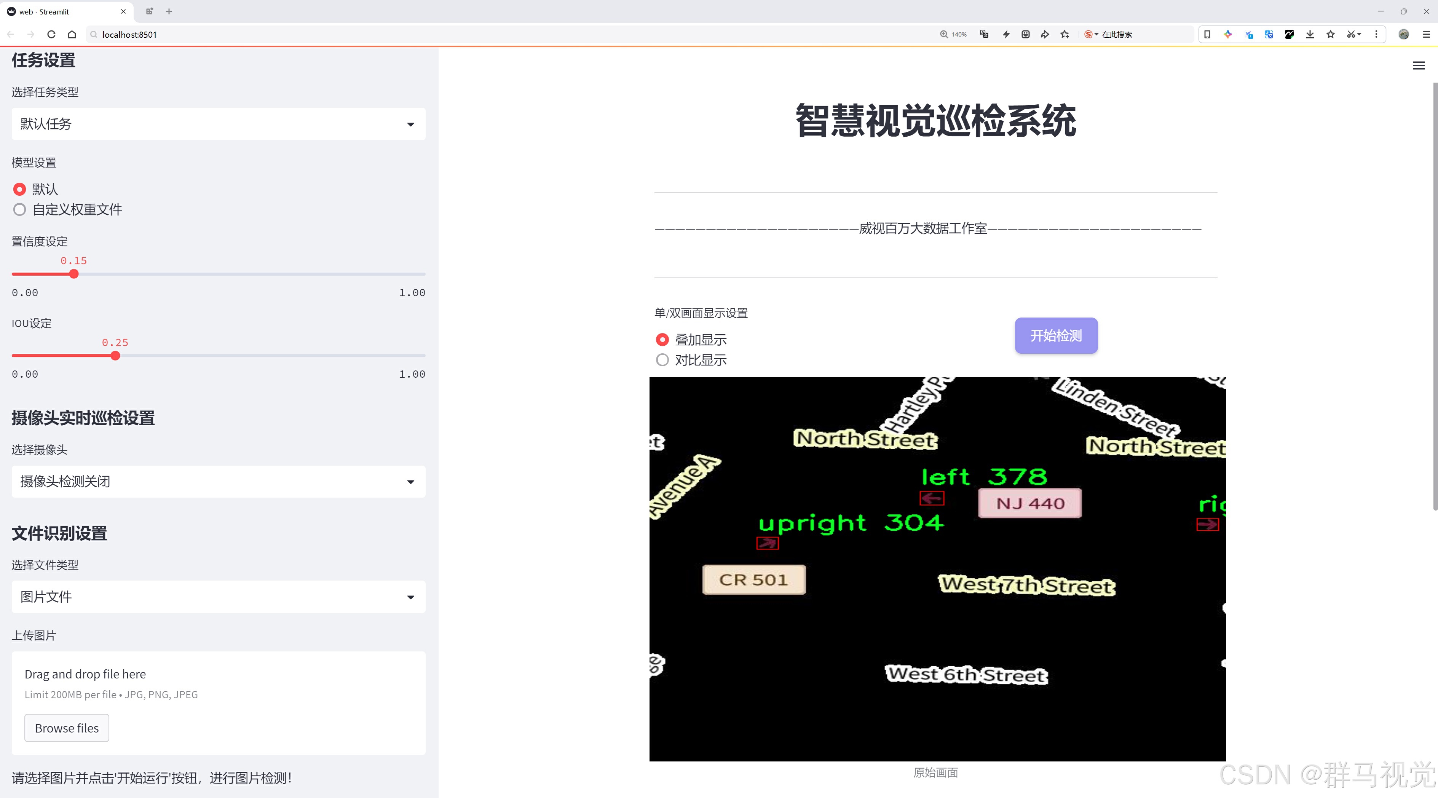1438x798 pixels.
Task: Click the Browse files button
Action: coord(66,728)
